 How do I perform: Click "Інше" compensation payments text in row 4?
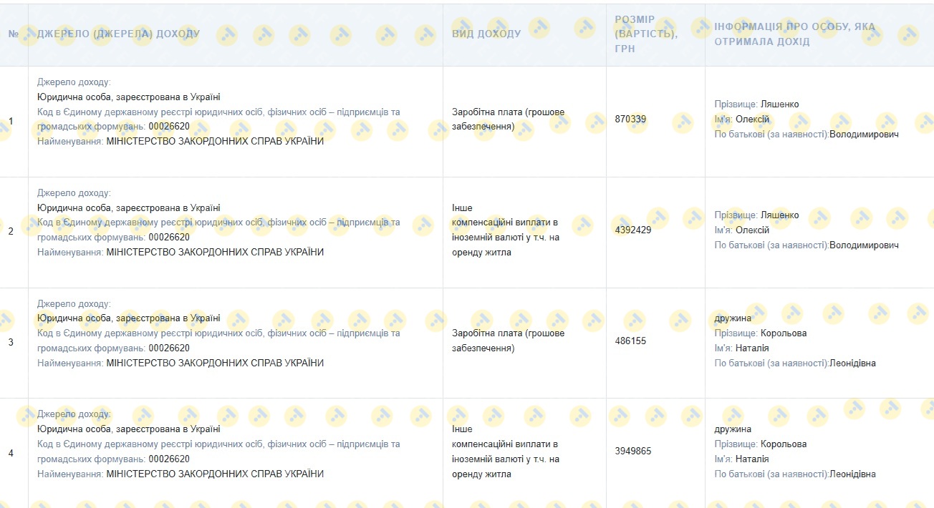(462, 429)
